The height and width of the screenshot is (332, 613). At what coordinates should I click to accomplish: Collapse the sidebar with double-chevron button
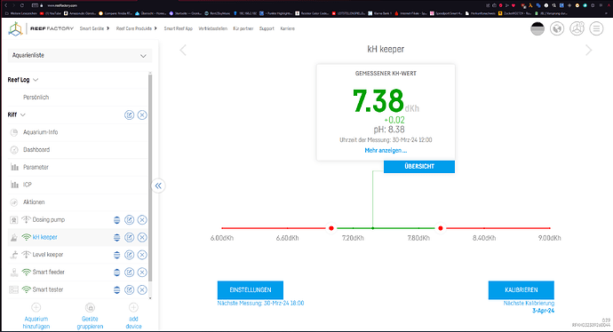click(x=158, y=186)
